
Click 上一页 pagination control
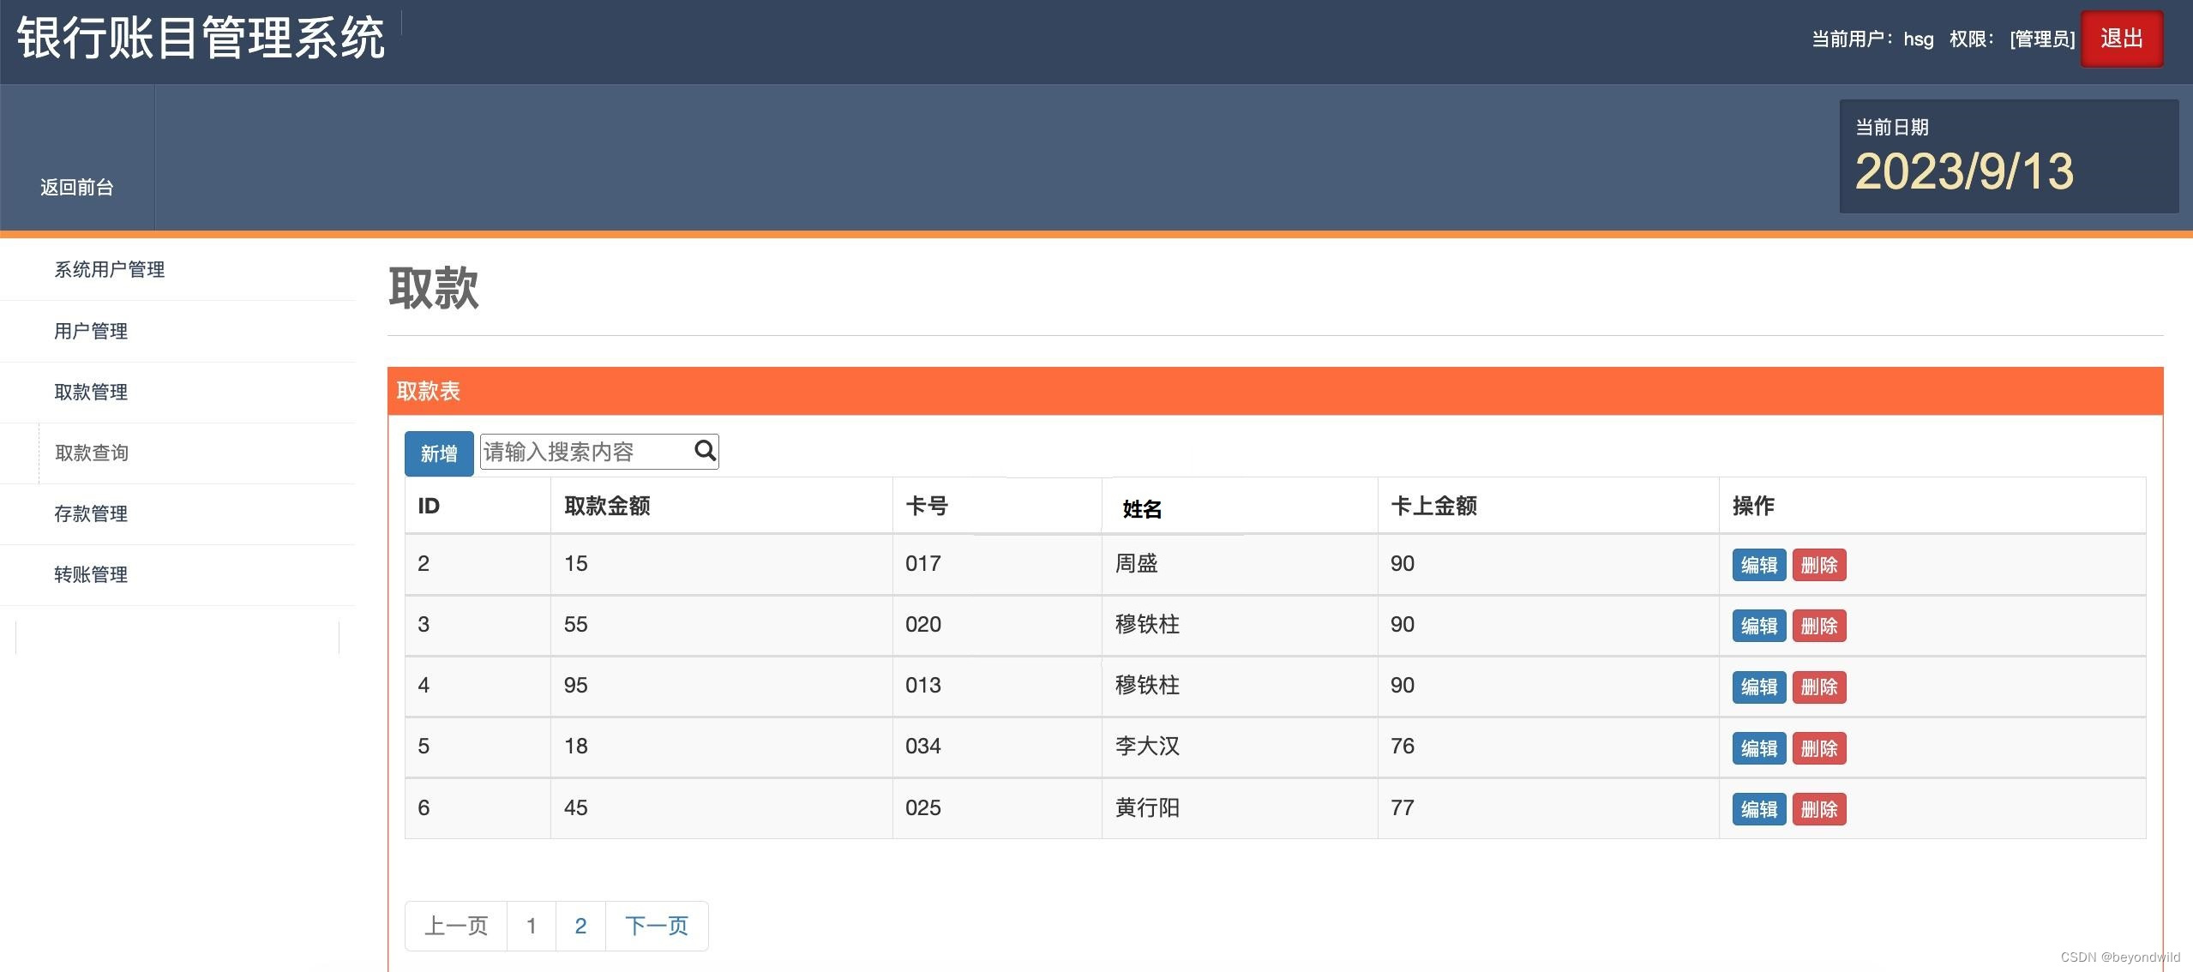click(455, 926)
